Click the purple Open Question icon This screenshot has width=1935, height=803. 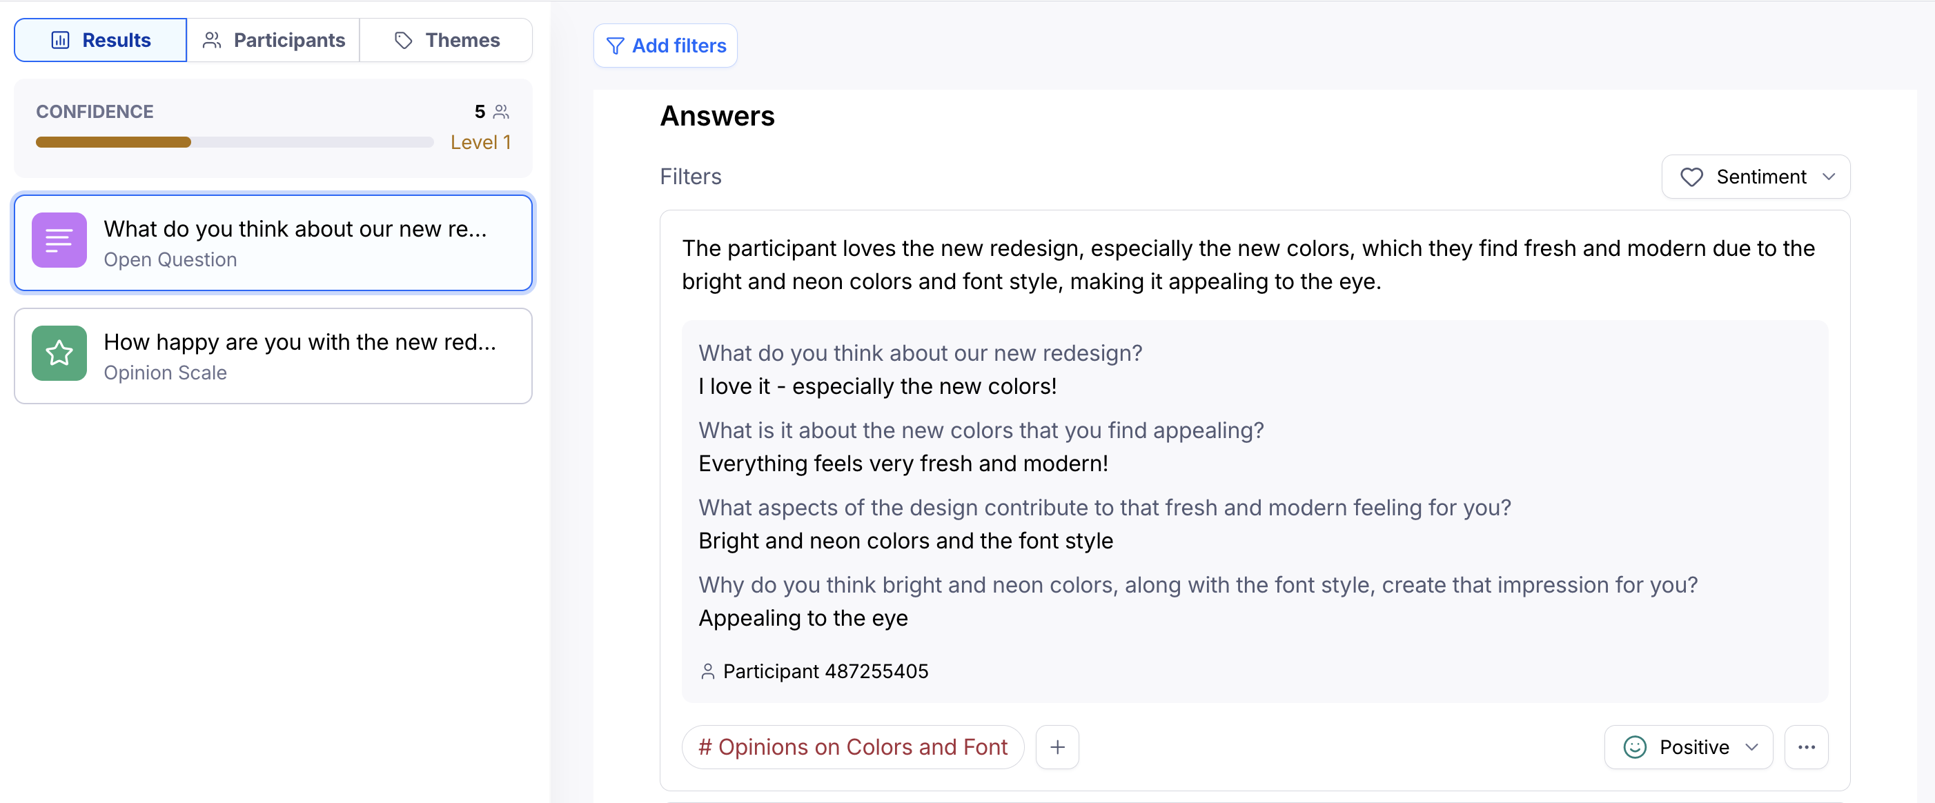click(x=59, y=240)
